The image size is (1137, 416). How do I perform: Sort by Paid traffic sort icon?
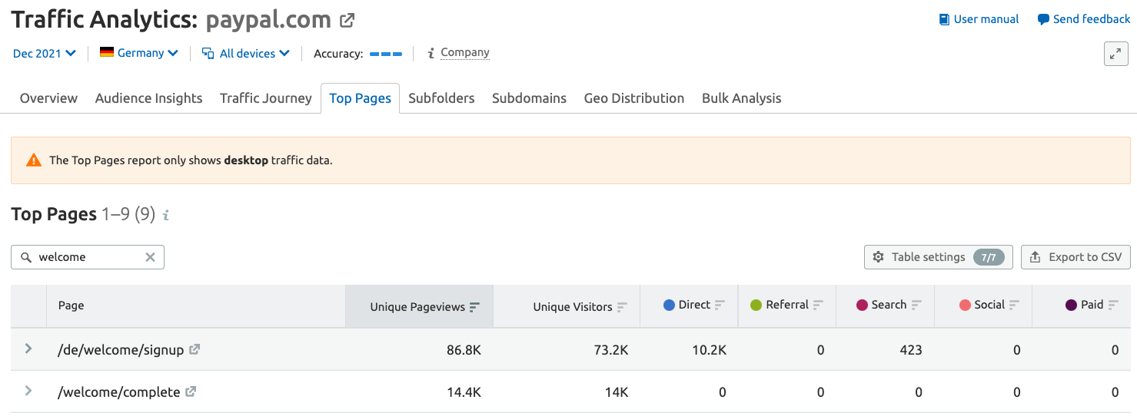pyautogui.click(x=1113, y=305)
